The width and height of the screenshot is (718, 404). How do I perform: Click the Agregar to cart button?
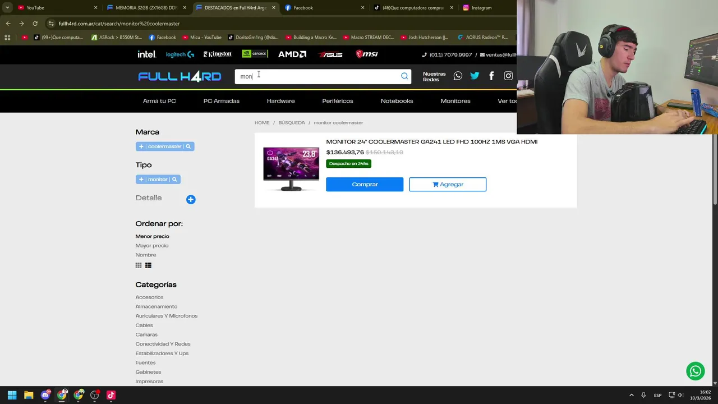448,184
